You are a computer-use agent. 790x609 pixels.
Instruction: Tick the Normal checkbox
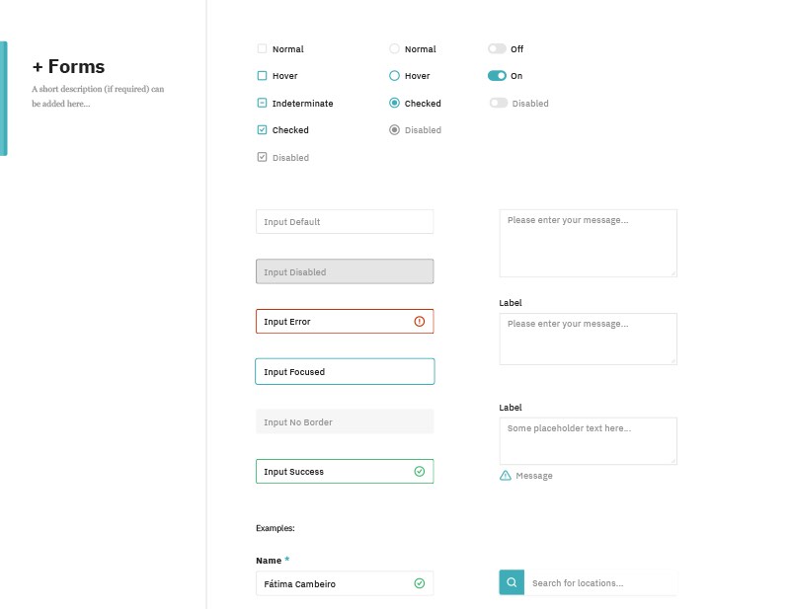pos(262,49)
